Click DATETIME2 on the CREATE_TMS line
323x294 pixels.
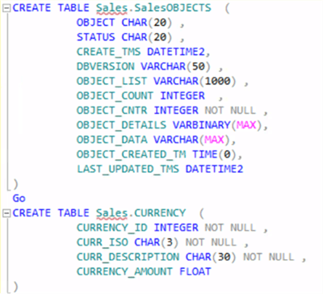176,52
